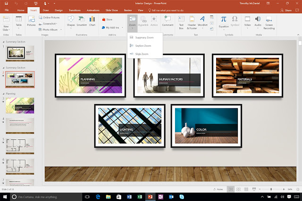This screenshot has width=302, height=201.
Task: Insert a Table from the ribbon
Action: pyautogui.click(x=19, y=23)
